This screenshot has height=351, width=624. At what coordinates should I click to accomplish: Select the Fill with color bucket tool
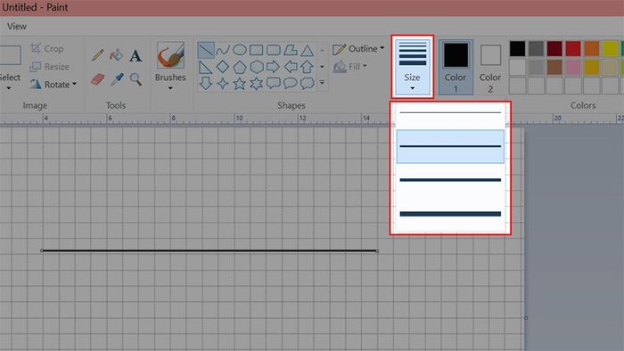click(x=117, y=55)
